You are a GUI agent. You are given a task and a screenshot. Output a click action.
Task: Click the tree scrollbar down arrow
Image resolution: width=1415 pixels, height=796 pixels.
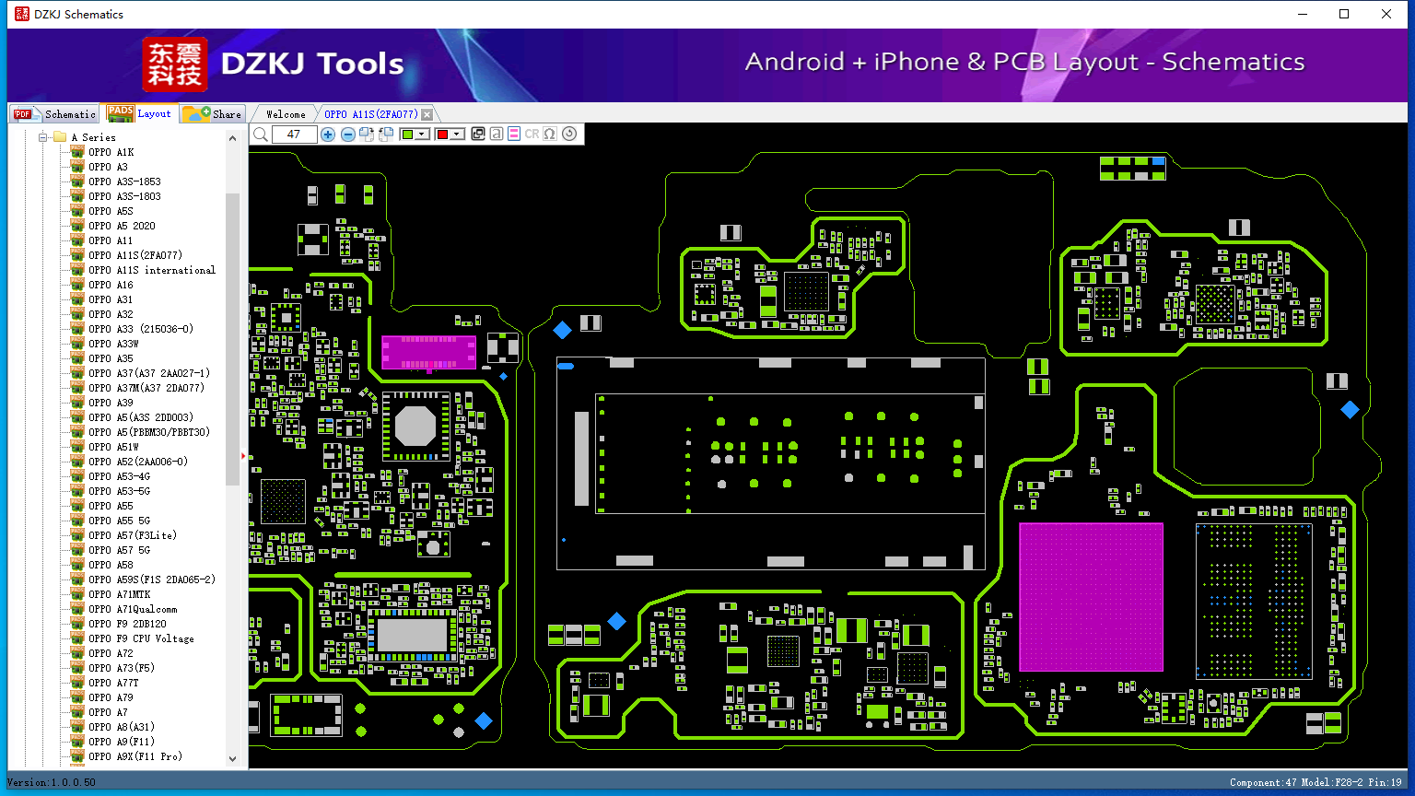click(232, 758)
